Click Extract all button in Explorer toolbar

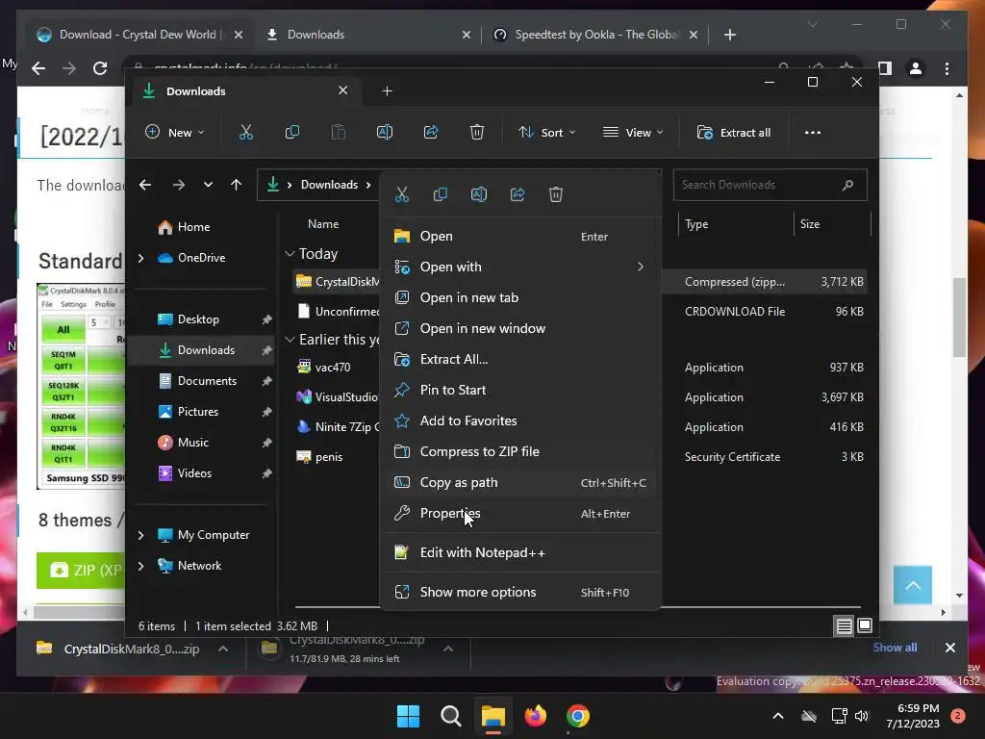pyautogui.click(x=734, y=133)
